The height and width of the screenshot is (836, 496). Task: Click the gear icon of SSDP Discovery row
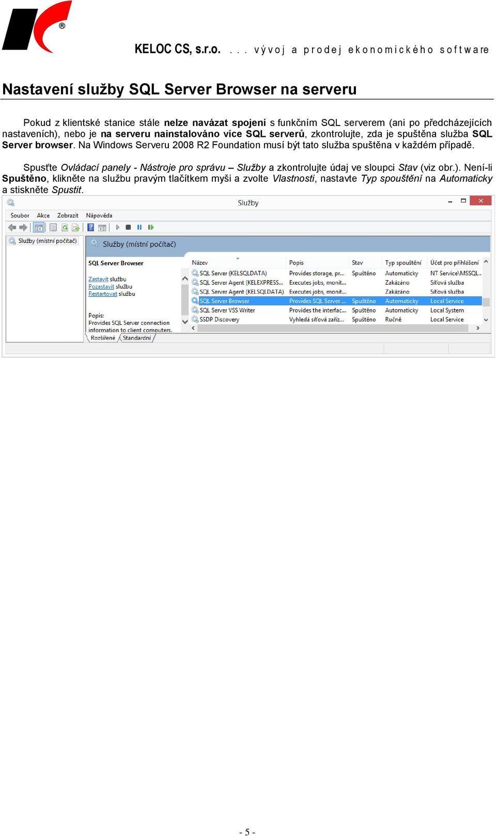(x=195, y=320)
